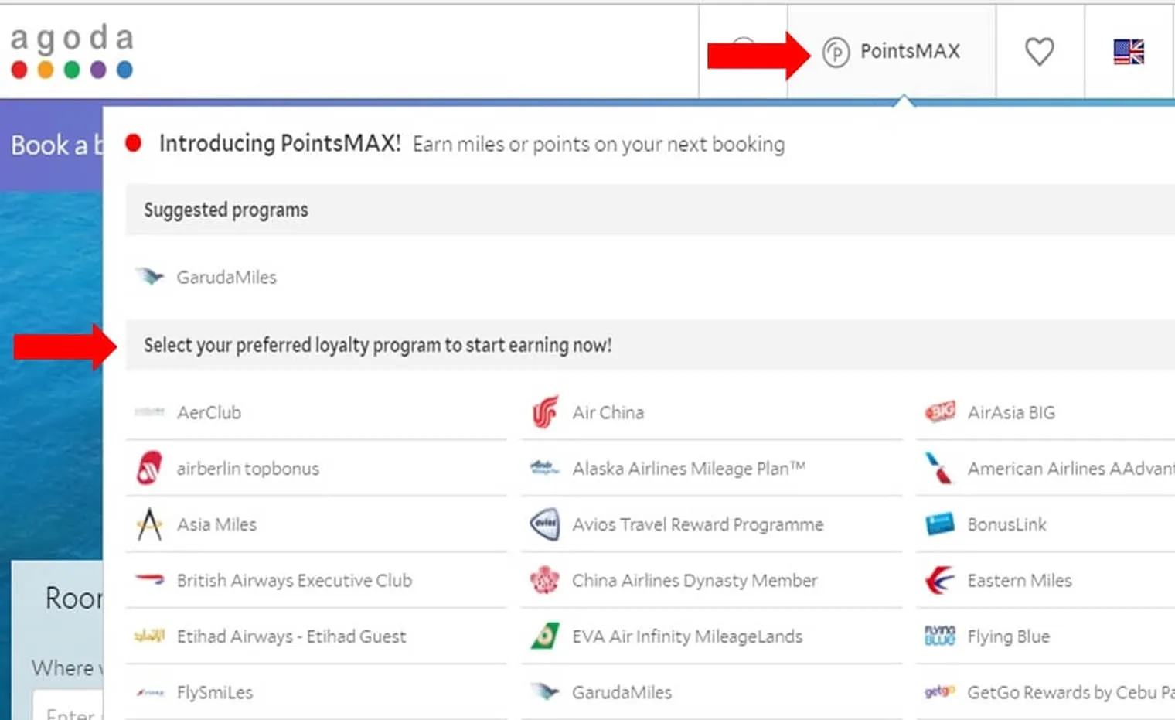Select FlySmiLes program
The height and width of the screenshot is (720, 1175).
click(x=215, y=692)
